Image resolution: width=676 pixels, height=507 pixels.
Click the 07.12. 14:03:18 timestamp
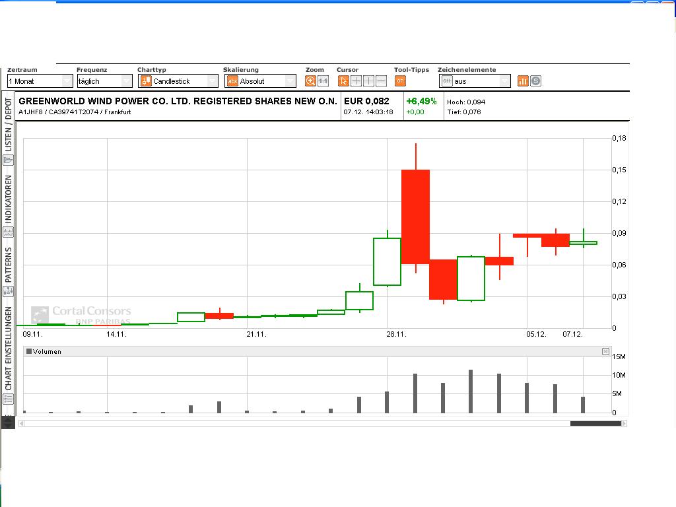tap(368, 112)
